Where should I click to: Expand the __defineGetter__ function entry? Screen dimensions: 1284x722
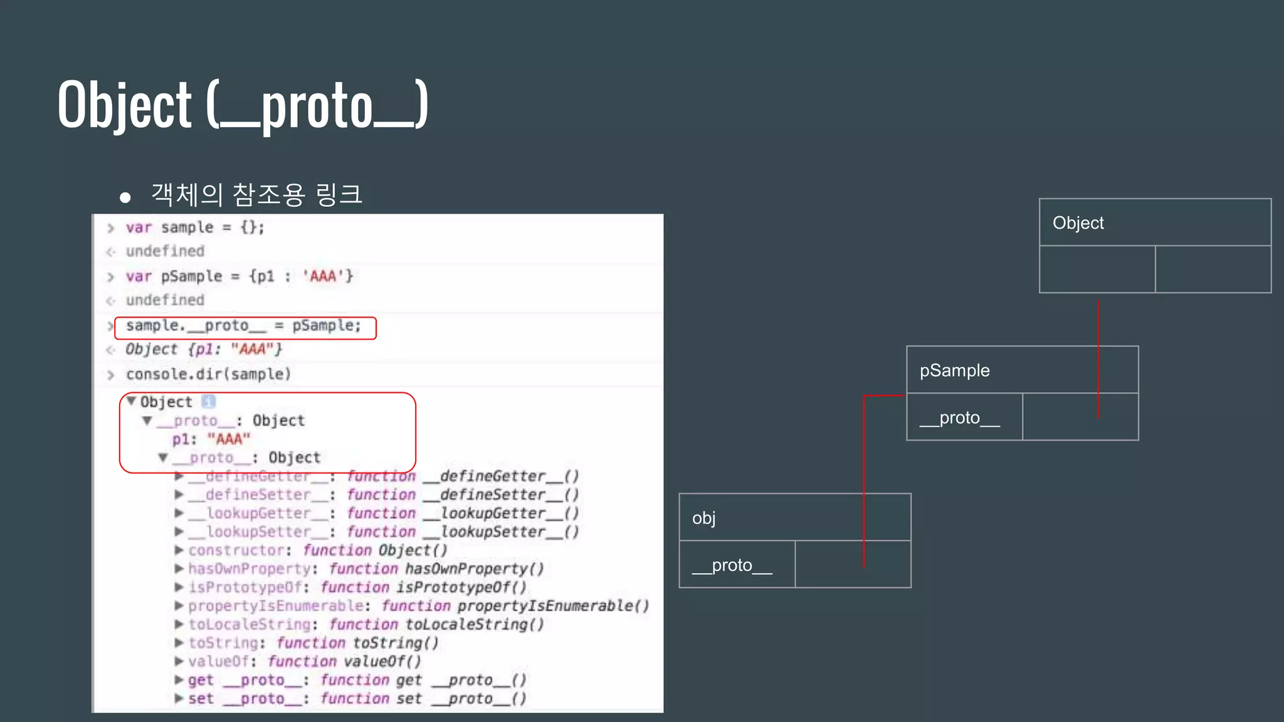(179, 476)
